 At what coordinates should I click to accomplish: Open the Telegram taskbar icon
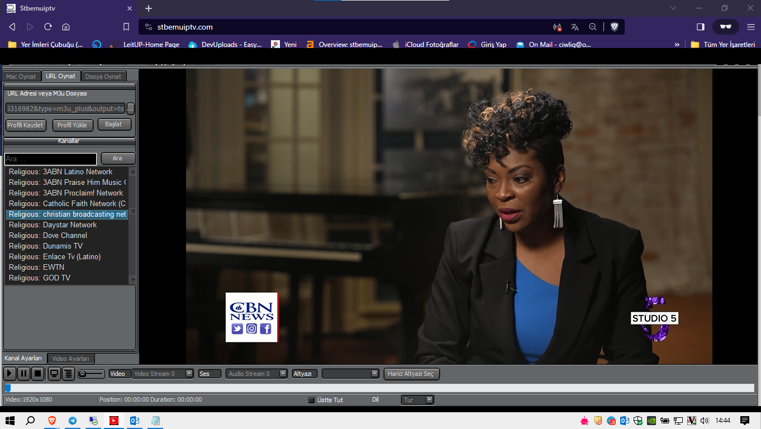[72, 421]
